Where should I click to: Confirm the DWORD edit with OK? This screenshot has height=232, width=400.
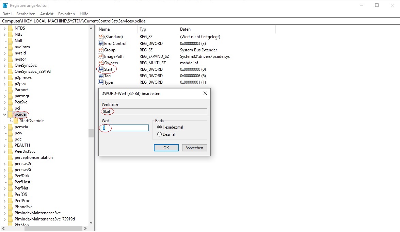pos(166,148)
